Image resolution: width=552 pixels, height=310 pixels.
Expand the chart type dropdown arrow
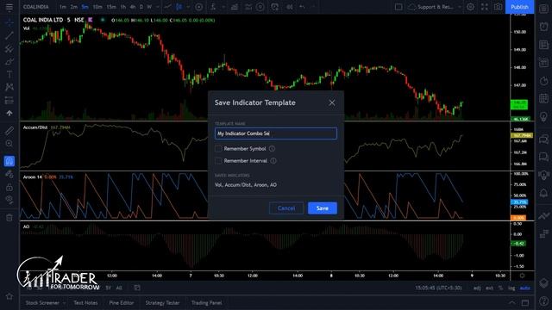[188, 7]
